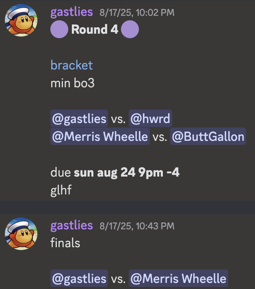Click purple circle emoji after Round 4

pyautogui.click(x=130, y=29)
